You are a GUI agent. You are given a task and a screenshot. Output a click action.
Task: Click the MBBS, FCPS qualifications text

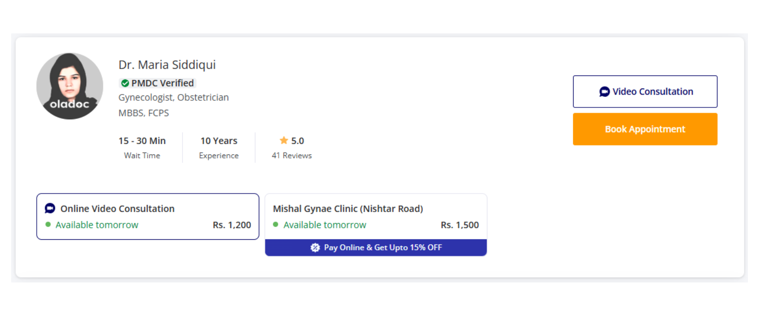coord(143,113)
